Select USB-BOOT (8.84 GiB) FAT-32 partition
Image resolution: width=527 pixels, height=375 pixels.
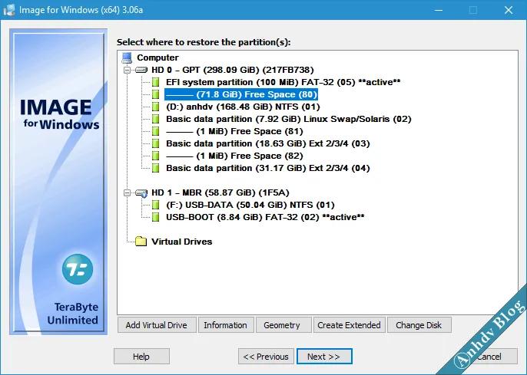click(265, 217)
